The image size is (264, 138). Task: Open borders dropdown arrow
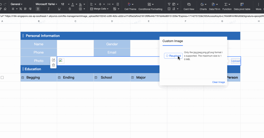(84, 9)
